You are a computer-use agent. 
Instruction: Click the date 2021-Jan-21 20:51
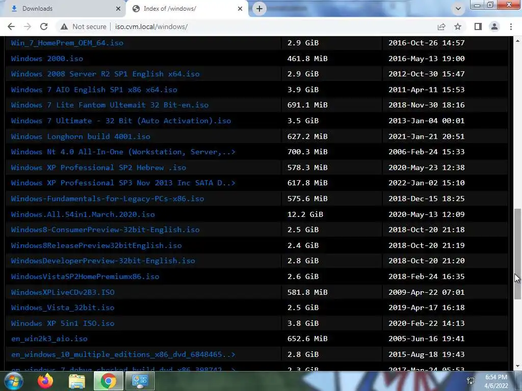427,136
